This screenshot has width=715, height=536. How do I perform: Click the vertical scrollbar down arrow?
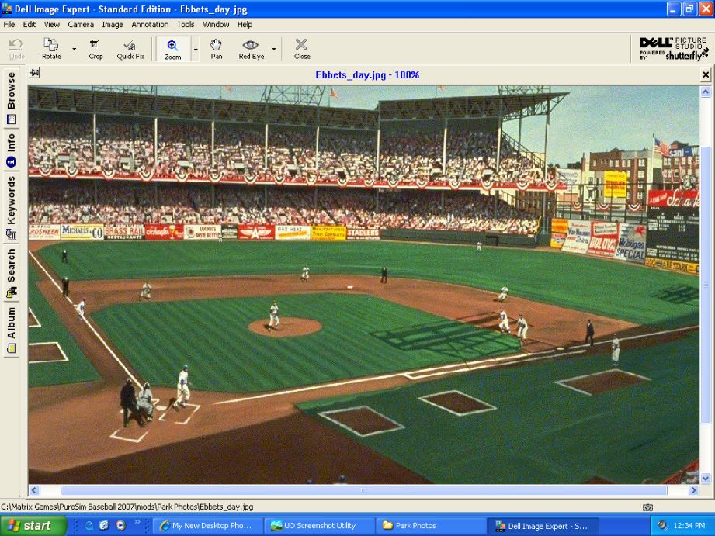click(706, 478)
